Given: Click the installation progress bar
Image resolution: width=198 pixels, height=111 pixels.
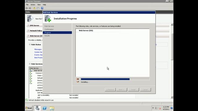Looking at the screenshot, I should [x=115, y=79].
